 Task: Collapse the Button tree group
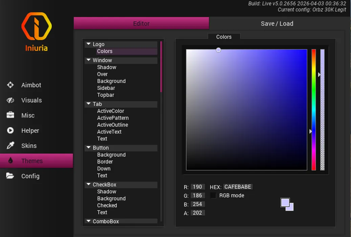[x=89, y=147]
